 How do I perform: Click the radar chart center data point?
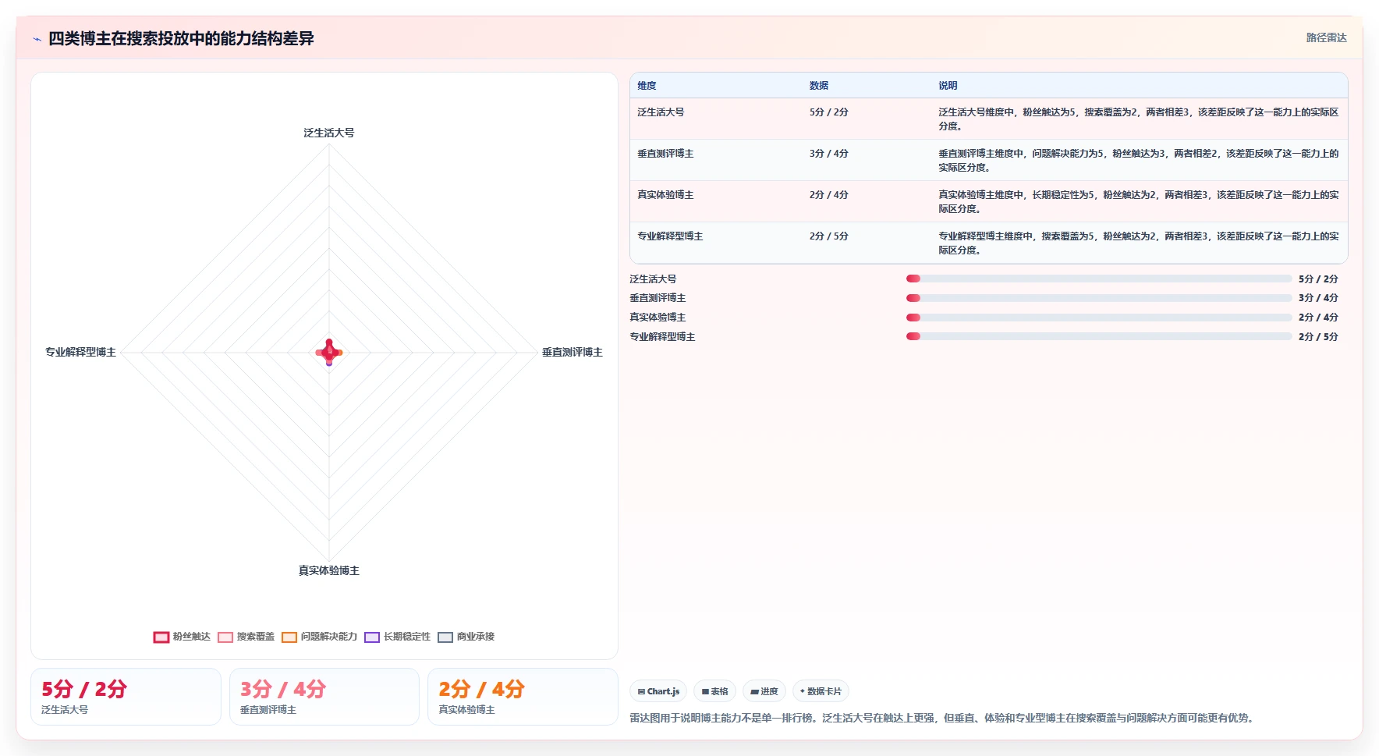pyautogui.click(x=329, y=353)
